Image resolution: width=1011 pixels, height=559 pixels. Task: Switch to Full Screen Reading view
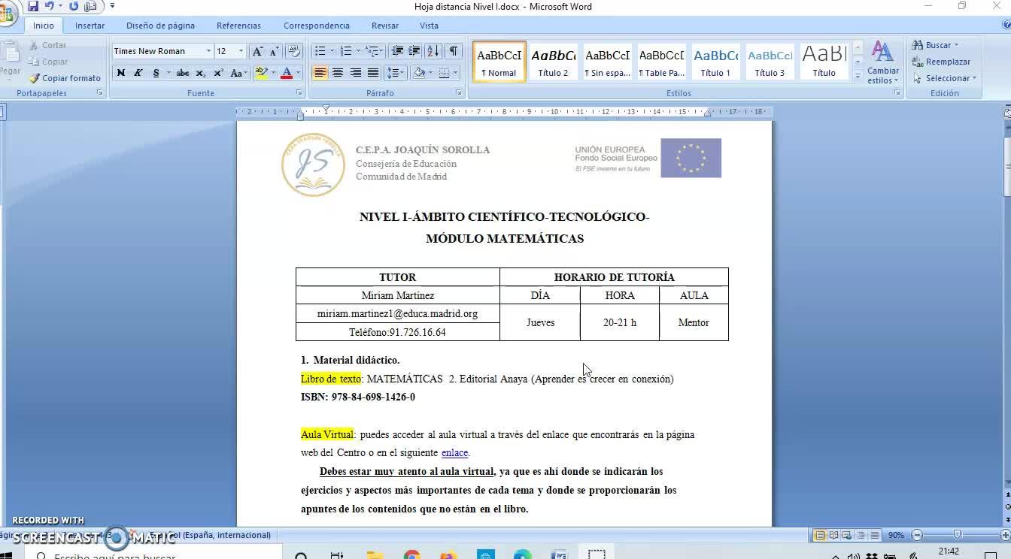[834, 535]
